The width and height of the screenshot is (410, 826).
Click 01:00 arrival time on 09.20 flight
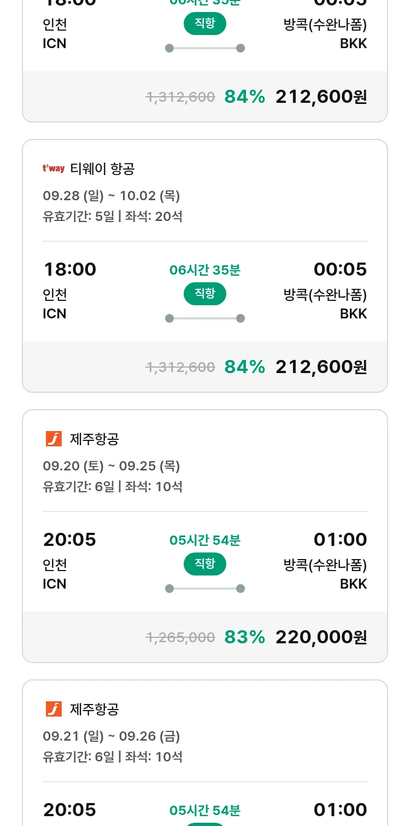[x=340, y=539]
